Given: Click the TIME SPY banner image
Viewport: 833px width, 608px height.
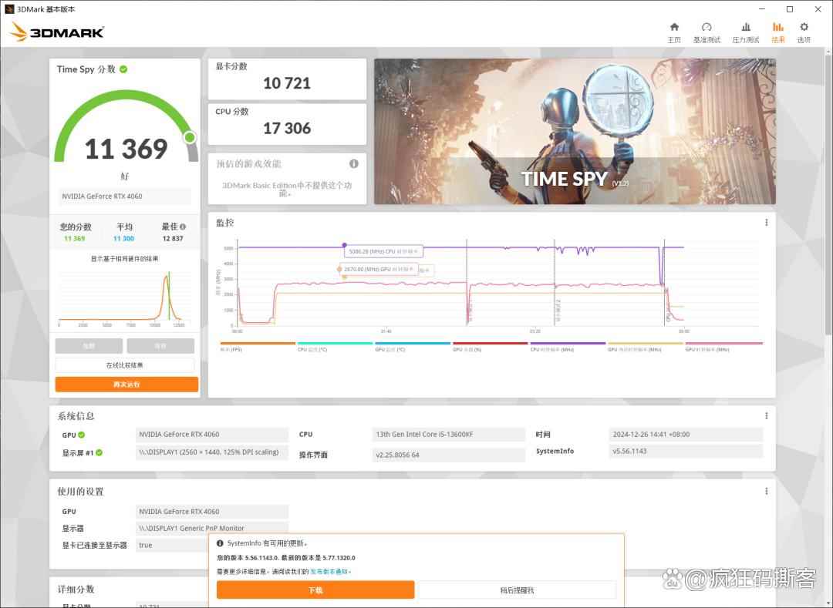Looking at the screenshot, I should [575, 131].
